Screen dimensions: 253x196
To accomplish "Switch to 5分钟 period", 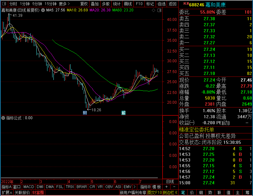I will [x=37, y=4].
